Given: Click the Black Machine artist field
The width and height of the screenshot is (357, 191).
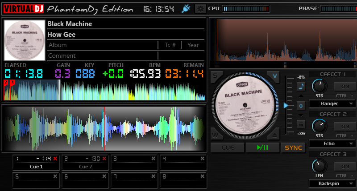Looking at the screenshot, I should 126,24.
